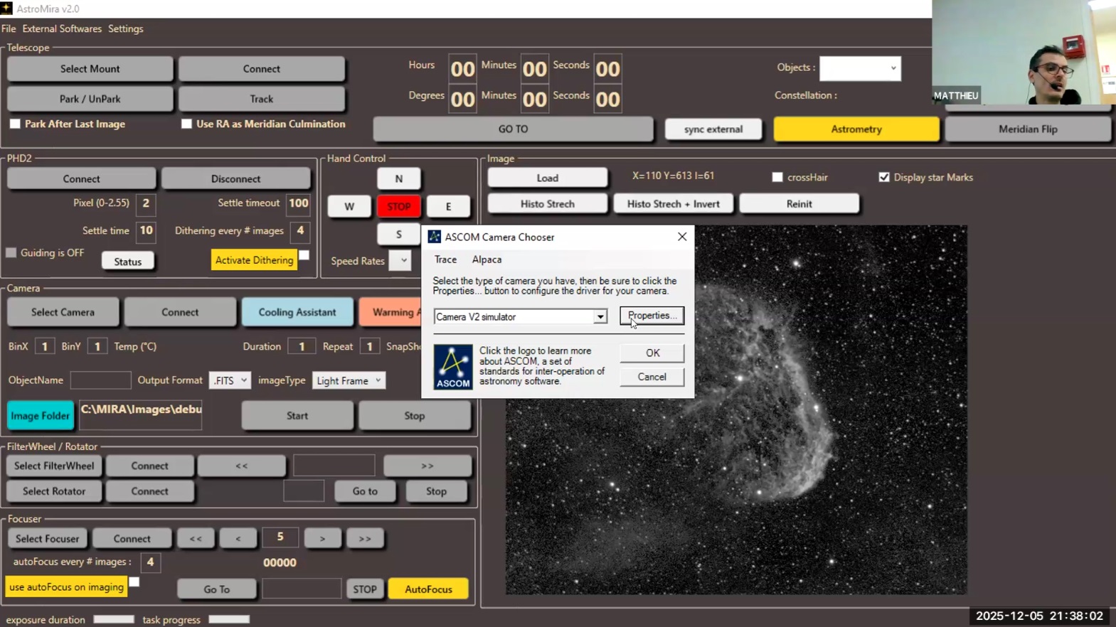The width and height of the screenshot is (1116, 627).
Task: Click the fast-rewind focuser << button
Action: click(196, 538)
